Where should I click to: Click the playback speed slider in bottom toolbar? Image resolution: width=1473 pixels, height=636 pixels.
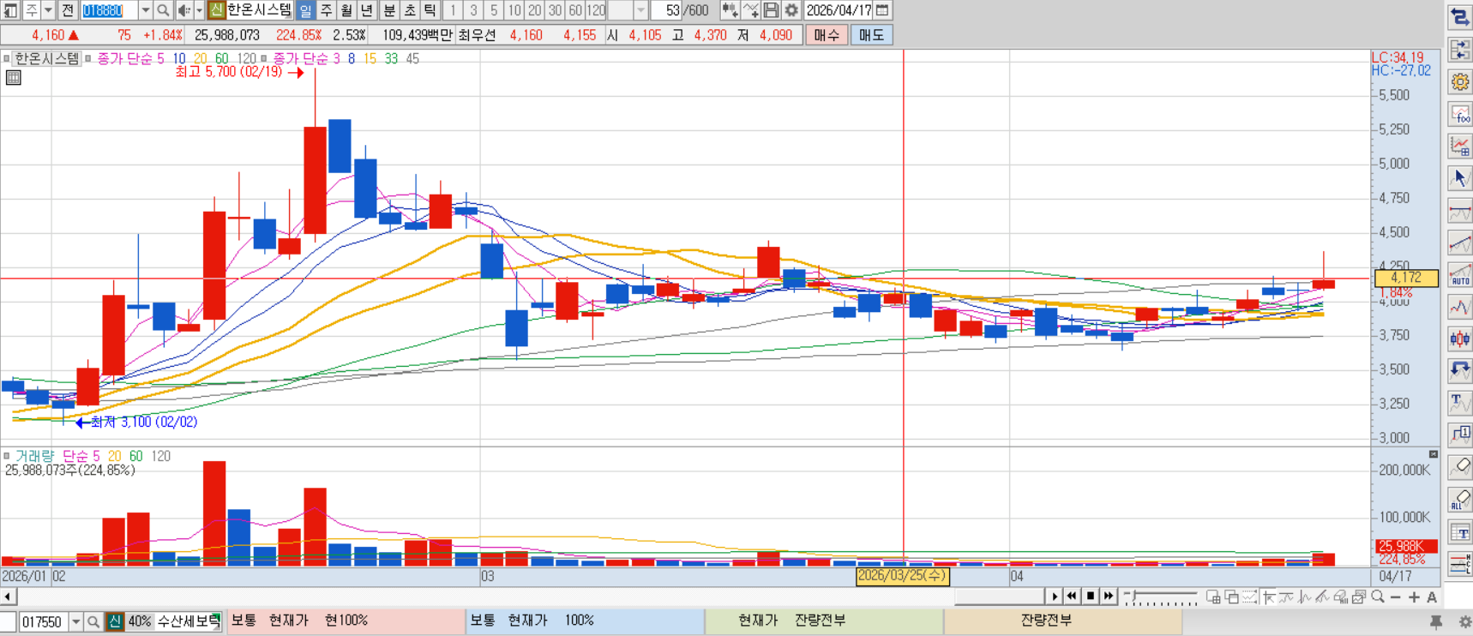click(1160, 597)
